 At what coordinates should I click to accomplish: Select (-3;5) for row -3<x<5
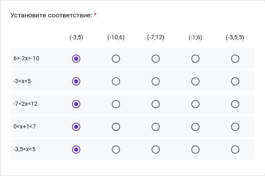pyautogui.click(x=76, y=81)
